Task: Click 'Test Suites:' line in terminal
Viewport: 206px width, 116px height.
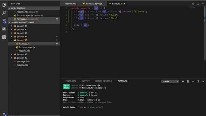Action: [80, 92]
